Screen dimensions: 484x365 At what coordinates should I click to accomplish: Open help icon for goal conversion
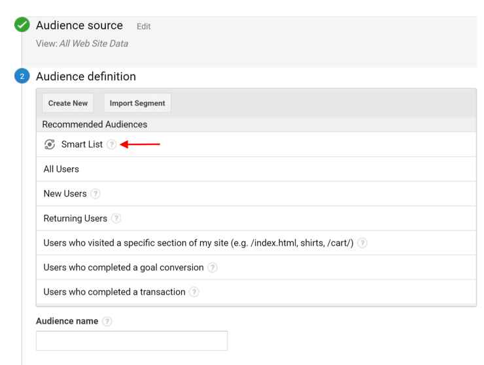pyautogui.click(x=213, y=268)
